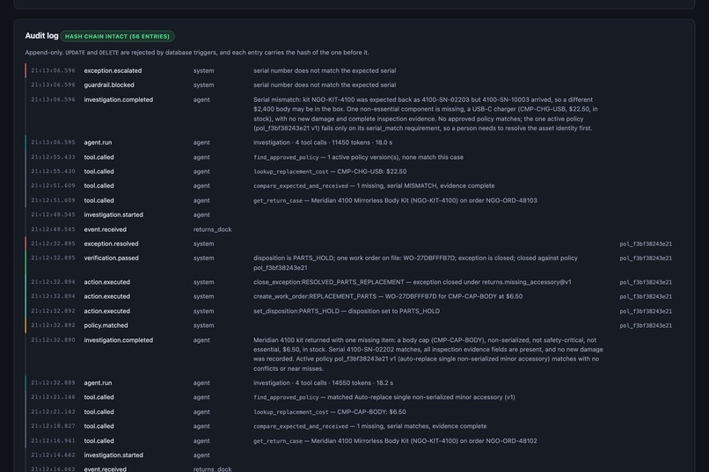This screenshot has width=709, height=472.
Task: Click timestamp 21:12:55.430
Action: click(53, 171)
